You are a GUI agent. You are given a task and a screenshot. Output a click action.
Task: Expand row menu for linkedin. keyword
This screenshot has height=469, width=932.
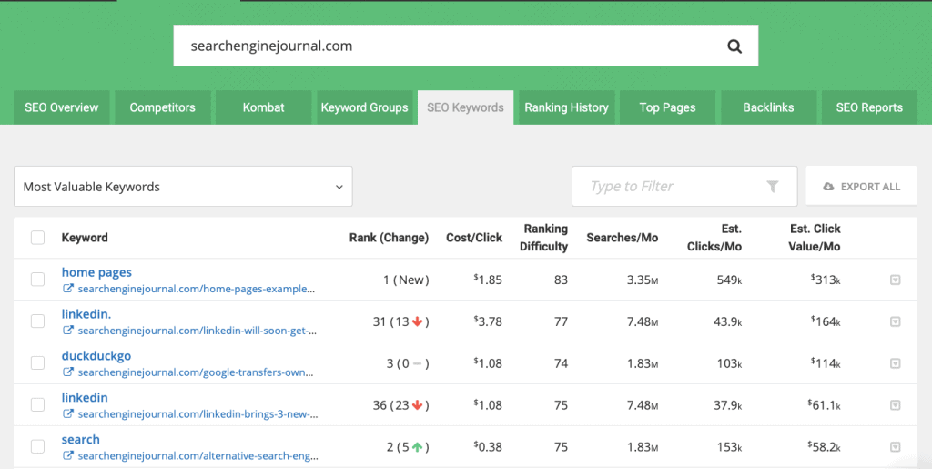pos(896,321)
